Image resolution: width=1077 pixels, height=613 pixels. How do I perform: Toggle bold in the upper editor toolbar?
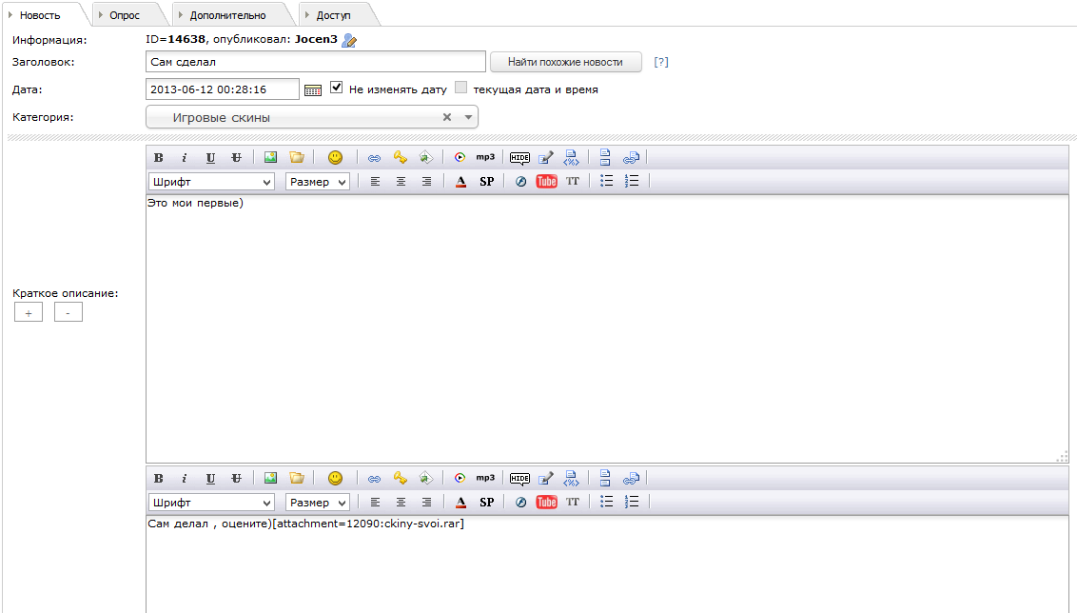[159, 158]
